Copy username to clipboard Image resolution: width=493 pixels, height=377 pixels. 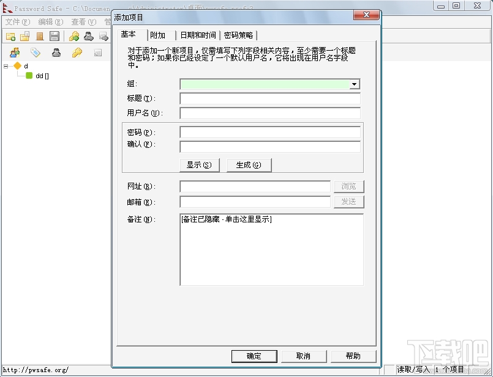point(88,37)
